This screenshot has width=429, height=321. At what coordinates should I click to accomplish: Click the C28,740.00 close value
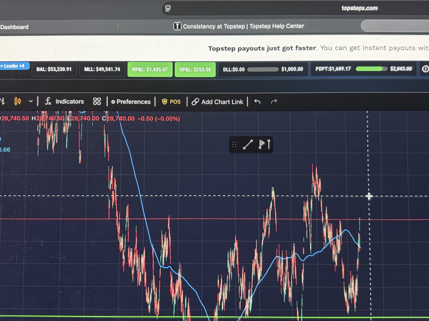(x=118, y=118)
